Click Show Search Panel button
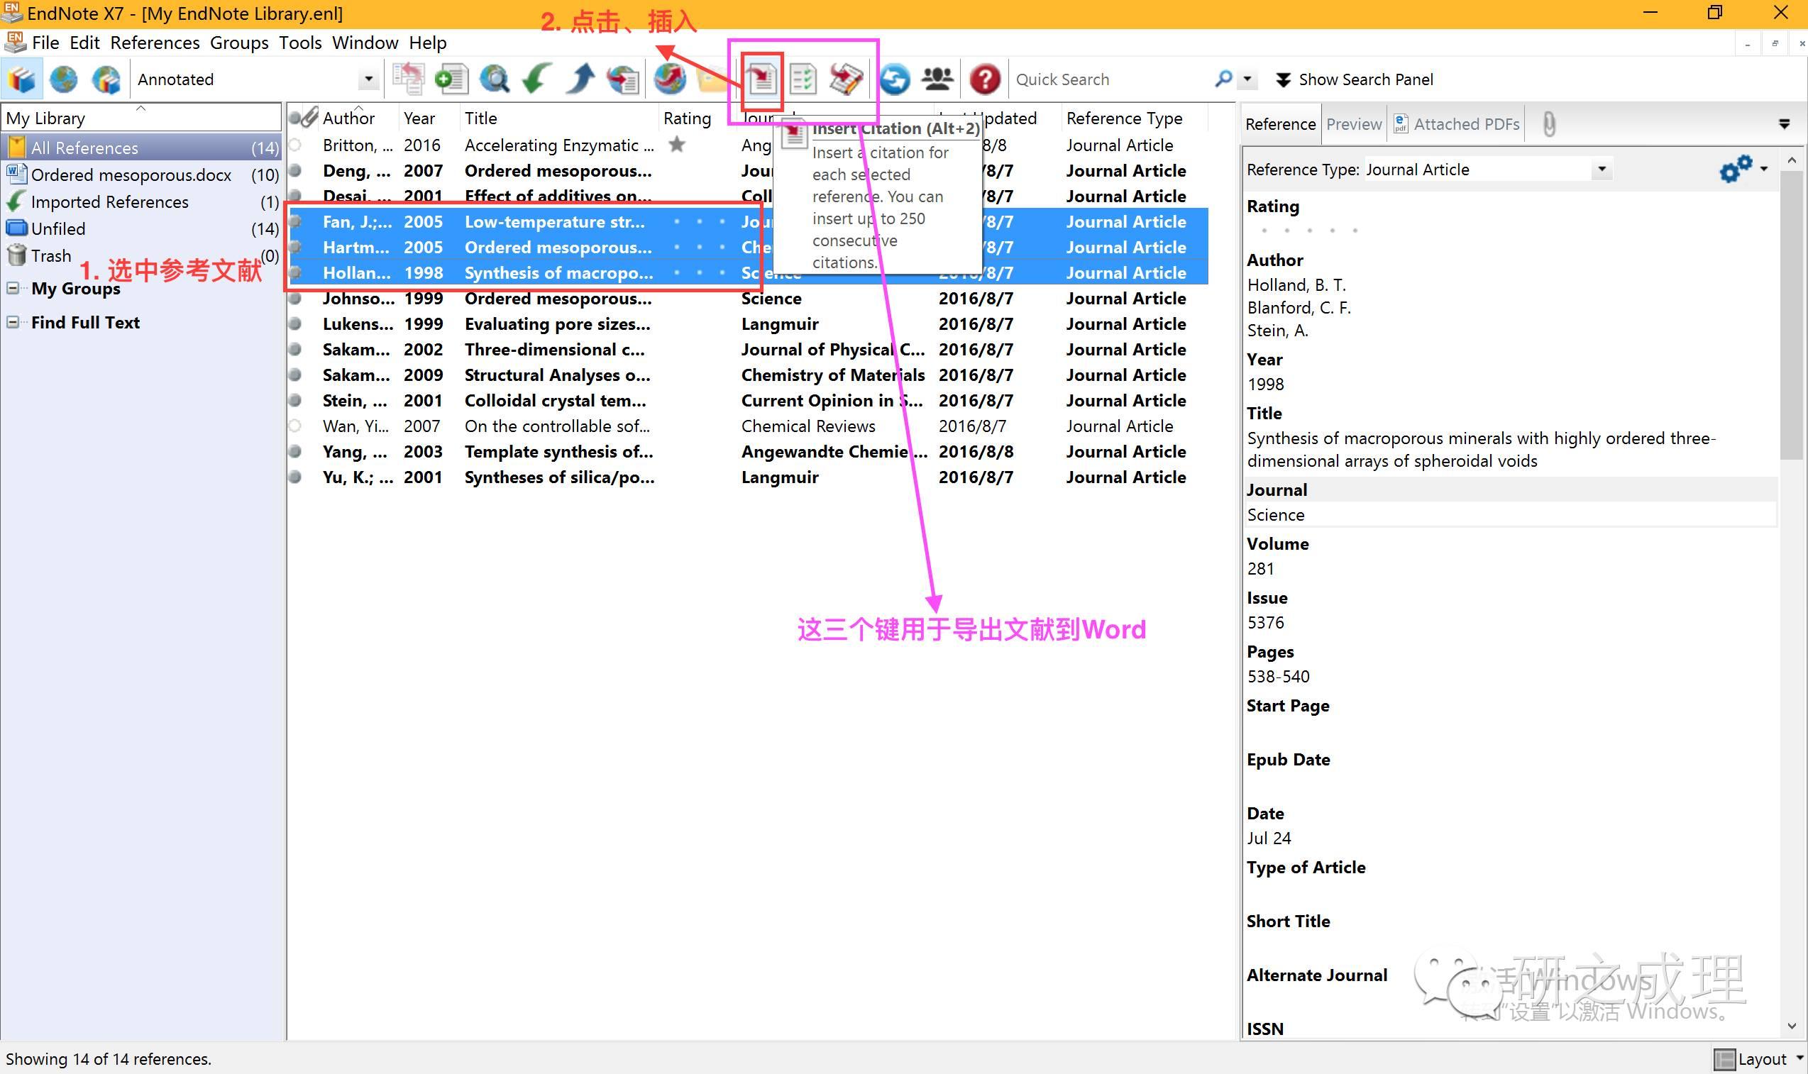The height and width of the screenshot is (1074, 1808). 1353,79
